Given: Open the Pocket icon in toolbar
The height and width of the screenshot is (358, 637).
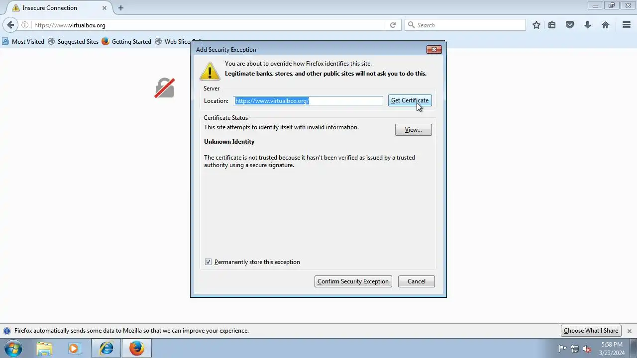Looking at the screenshot, I should pyautogui.click(x=570, y=25).
